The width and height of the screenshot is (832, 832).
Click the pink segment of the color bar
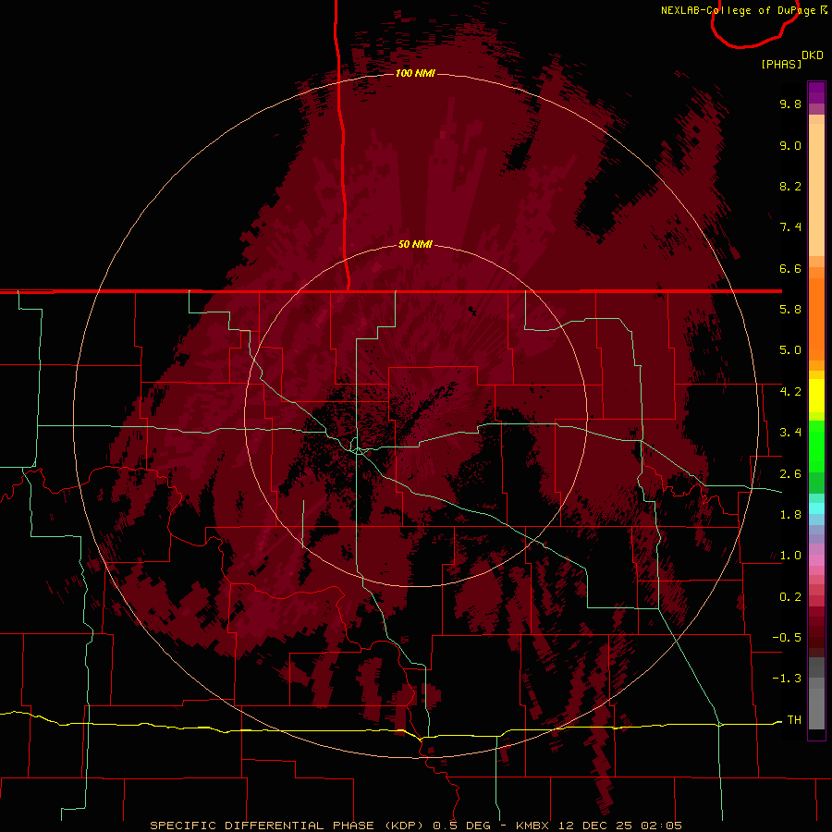(x=816, y=560)
